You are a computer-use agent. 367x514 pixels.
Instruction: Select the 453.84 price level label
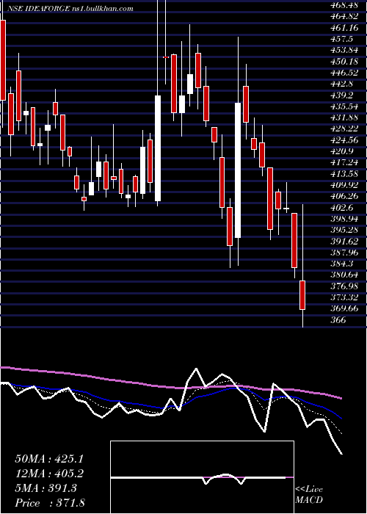[x=344, y=50]
